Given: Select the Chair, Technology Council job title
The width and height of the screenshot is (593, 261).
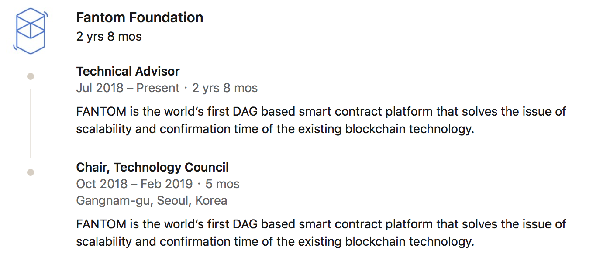Looking at the screenshot, I should [x=152, y=167].
